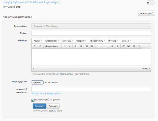
Task: Insert an image into the message
Action: (x=129, y=46)
